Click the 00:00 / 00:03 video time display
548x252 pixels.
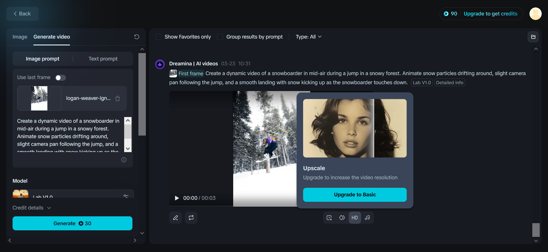(199, 198)
